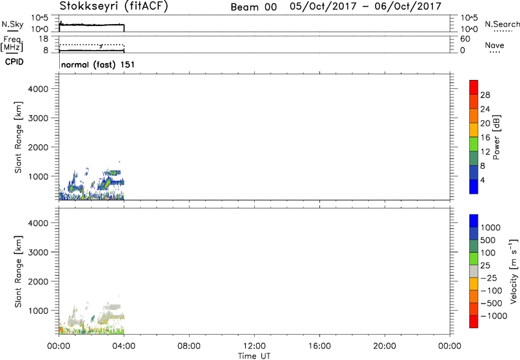The height and width of the screenshot is (360, 520).
Task: Click the '12:00' time axis tick label
Action: click(254, 346)
